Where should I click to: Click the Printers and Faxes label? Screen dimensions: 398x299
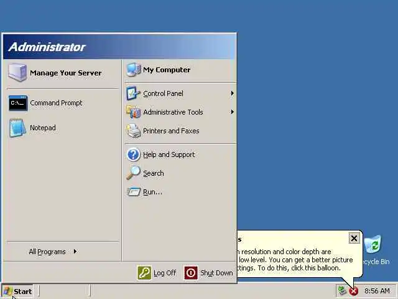pyautogui.click(x=171, y=131)
